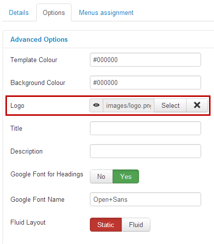The image size is (214, 244).
Task: Focus the Template Colour field
Action: coord(145,60)
